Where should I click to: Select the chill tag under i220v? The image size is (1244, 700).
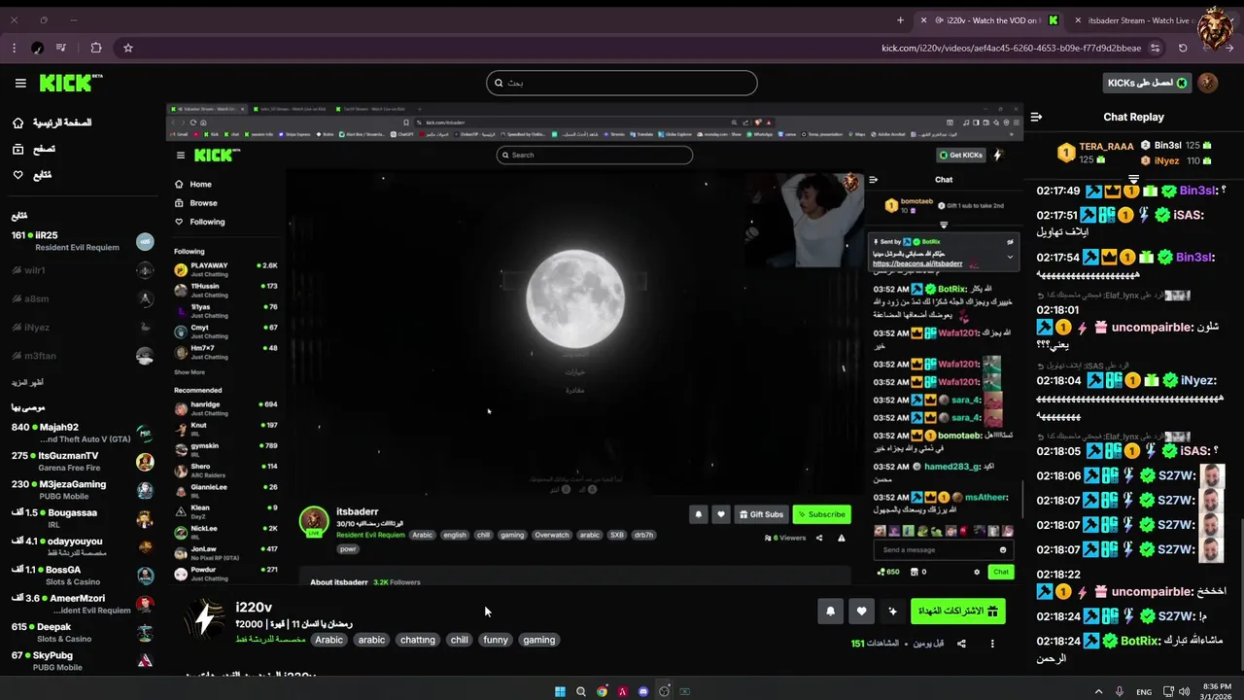click(460, 640)
